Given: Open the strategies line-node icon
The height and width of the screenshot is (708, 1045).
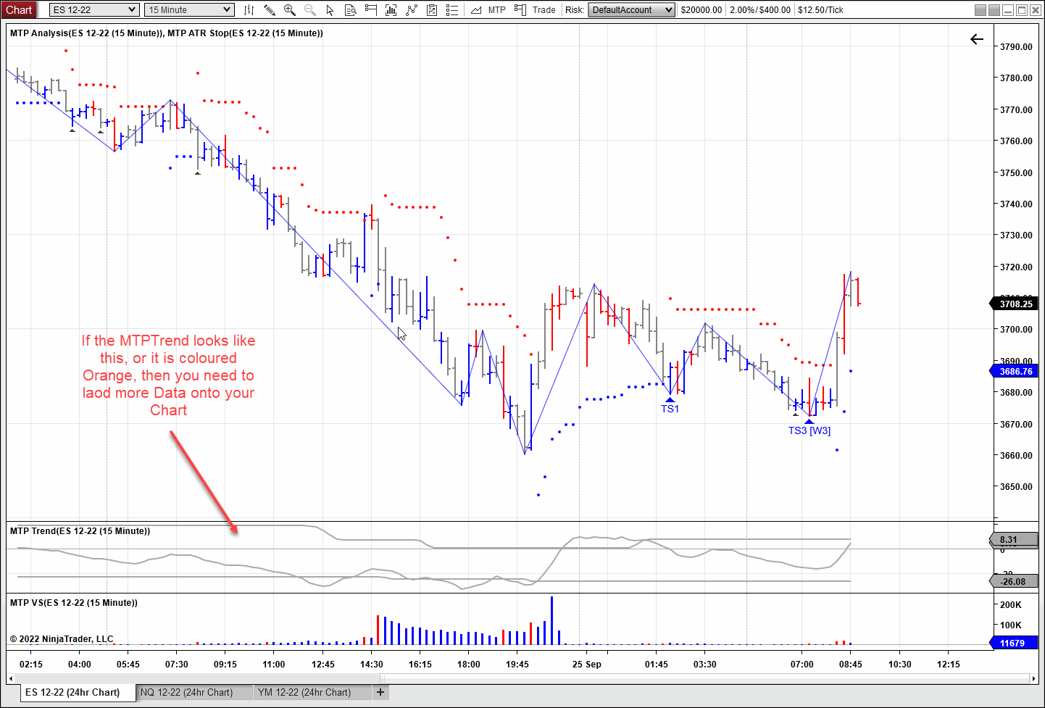Looking at the screenshot, I should [412, 10].
